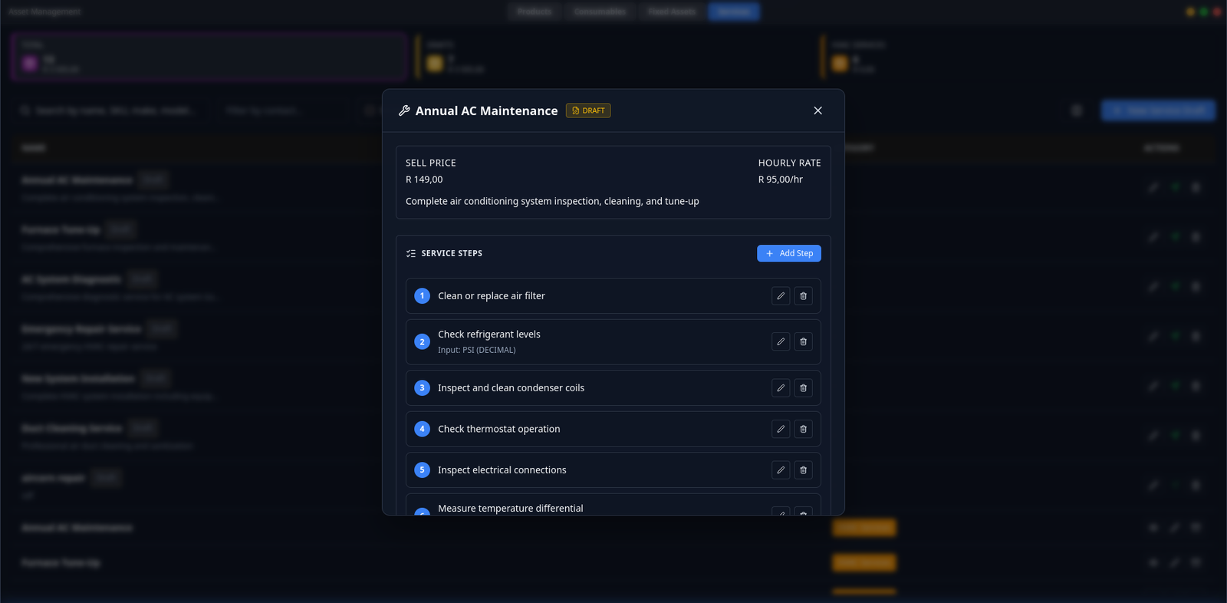
Task: Click the sell price value 'R 149,00'
Action: pos(424,180)
